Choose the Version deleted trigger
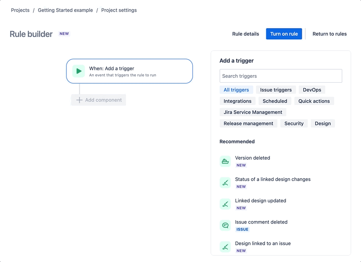The width and height of the screenshot is (361, 262). click(x=280, y=161)
